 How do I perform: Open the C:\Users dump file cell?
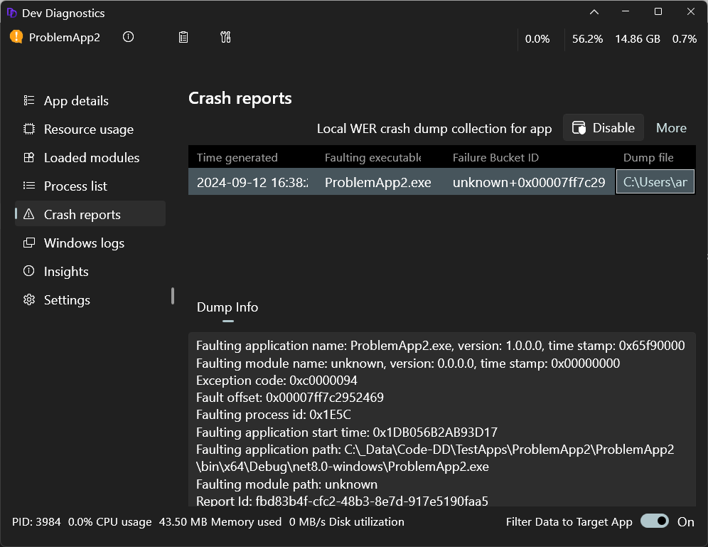655,181
